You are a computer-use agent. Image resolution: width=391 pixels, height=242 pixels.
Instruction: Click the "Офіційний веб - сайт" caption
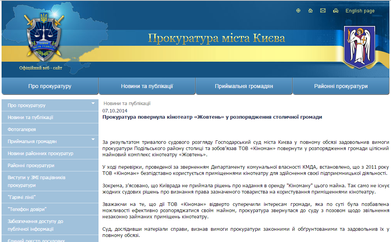pos(41,68)
